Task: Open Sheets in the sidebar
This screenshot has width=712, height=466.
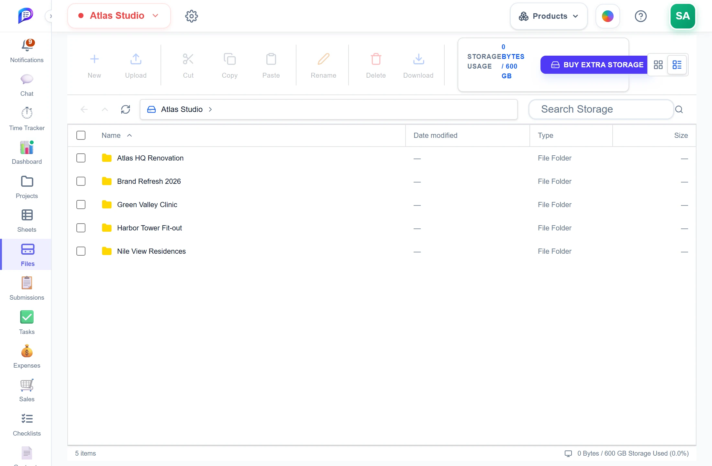Action: coord(27,220)
